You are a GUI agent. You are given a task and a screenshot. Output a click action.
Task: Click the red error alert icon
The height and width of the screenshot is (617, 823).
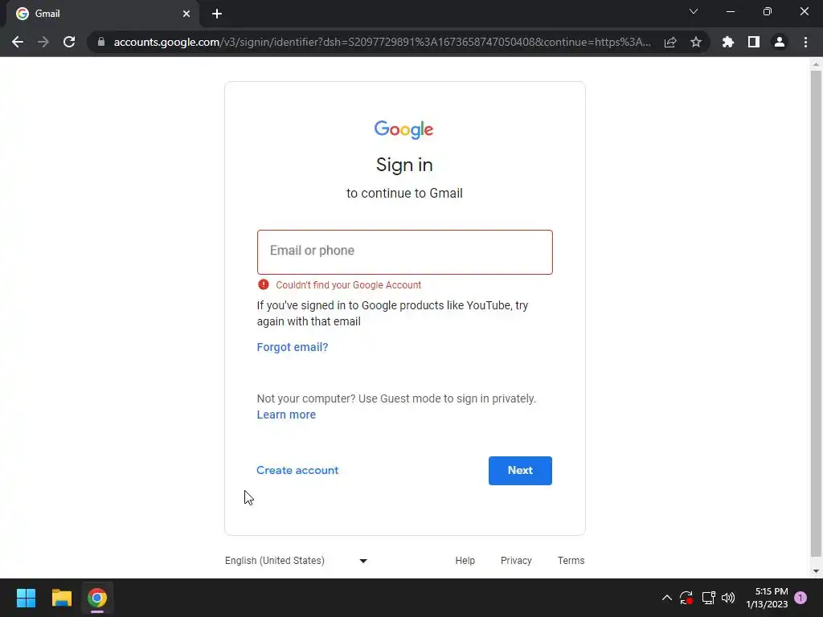[x=264, y=284]
